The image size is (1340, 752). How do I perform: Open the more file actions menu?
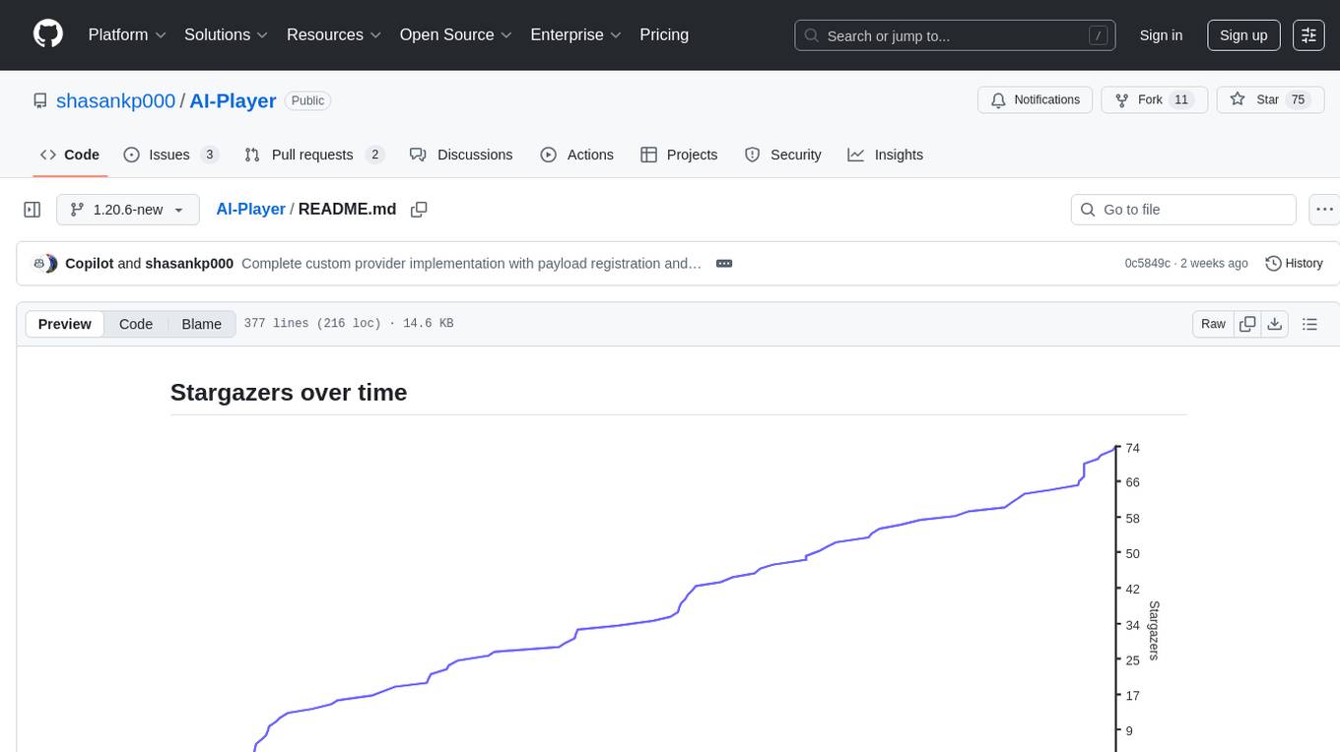(1324, 210)
